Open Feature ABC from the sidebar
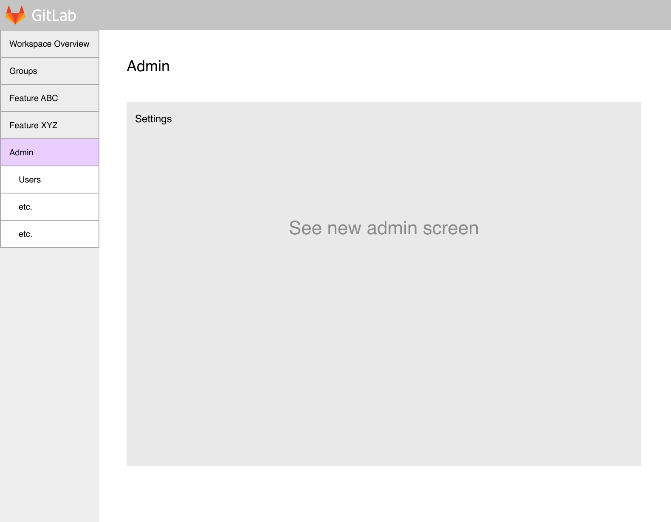The width and height of the screenshot is (671, 522). pos(50,98)
